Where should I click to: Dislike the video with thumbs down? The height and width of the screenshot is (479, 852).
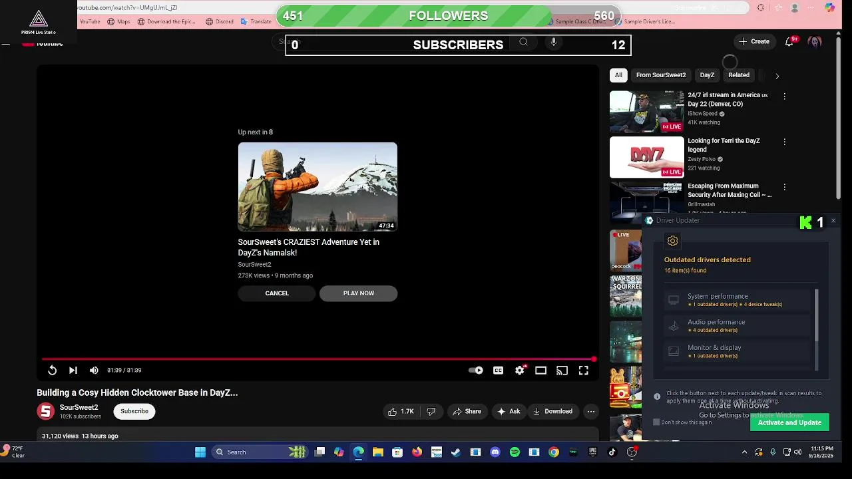431,412
